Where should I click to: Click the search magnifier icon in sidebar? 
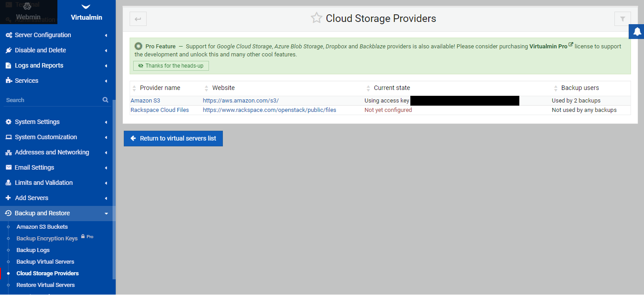[x=105, y=99]
